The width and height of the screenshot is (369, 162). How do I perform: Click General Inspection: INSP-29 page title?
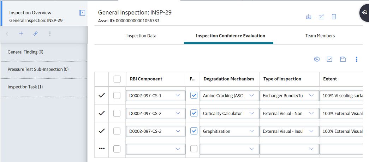tap(135, 12)
